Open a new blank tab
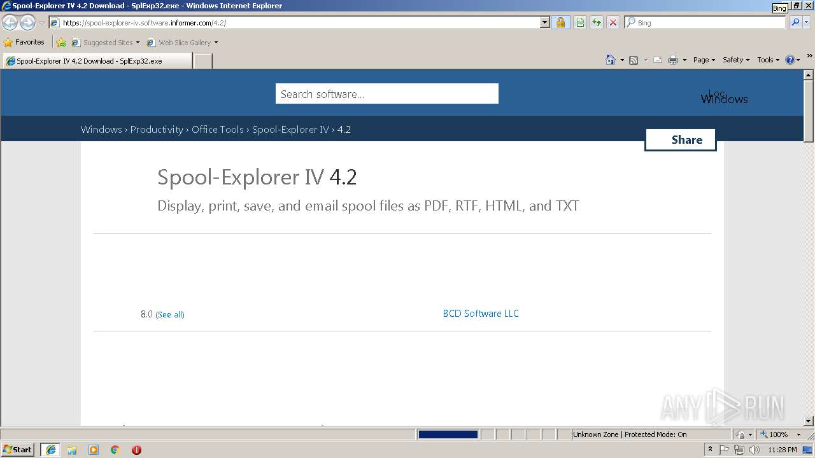Image resolution: width=815 pixels, height=458 pixels. pos(202,61)
